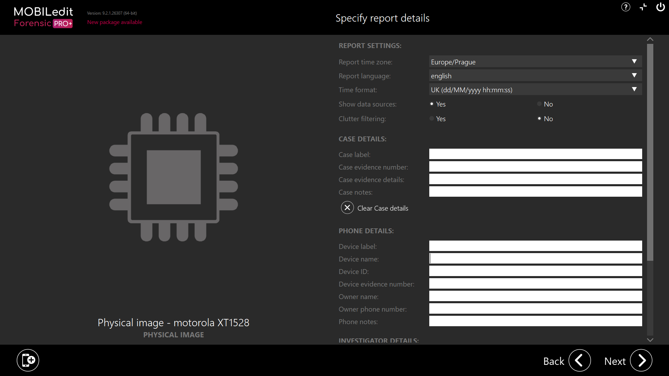
Task: Click the help question mark icon
Action: 625,7
